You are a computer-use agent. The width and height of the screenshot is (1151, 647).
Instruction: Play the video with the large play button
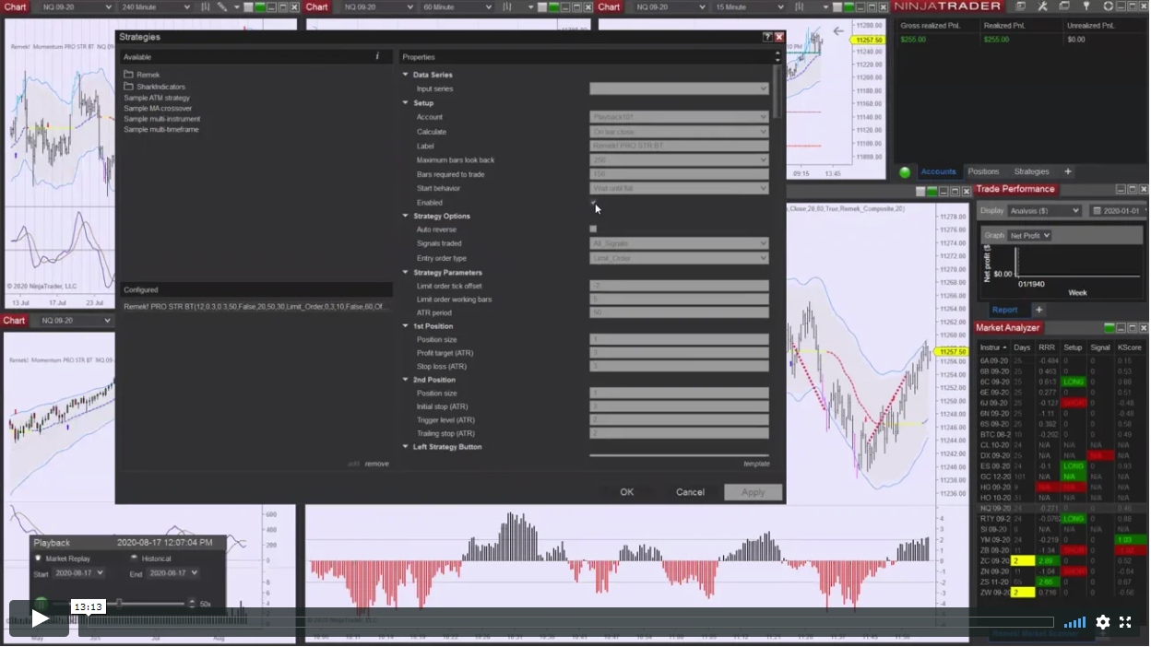tap(39, 618)
